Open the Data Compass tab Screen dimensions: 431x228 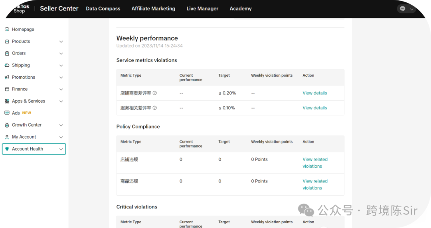[103, 9]
